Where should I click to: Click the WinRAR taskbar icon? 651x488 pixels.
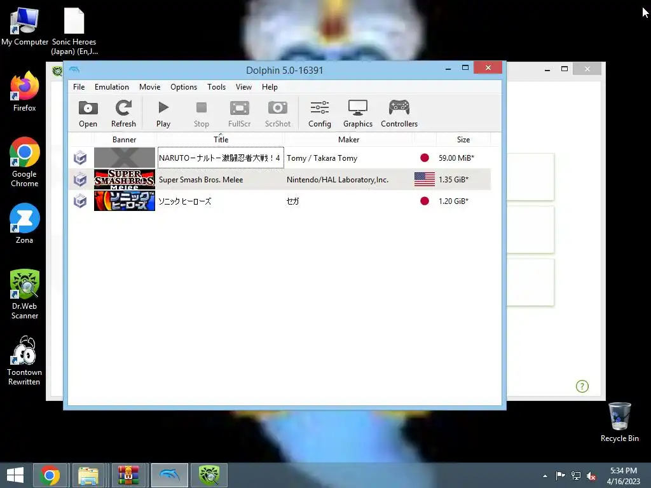coord(127,475)
